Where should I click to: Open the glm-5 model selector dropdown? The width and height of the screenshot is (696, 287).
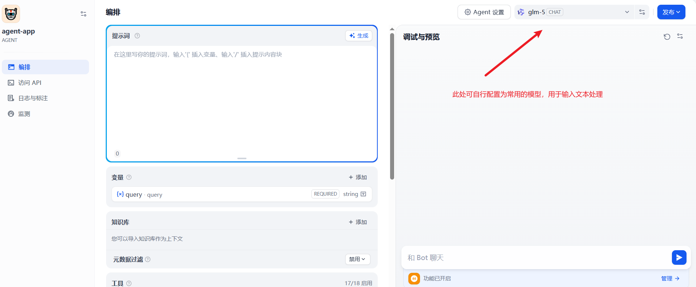[x=574, y=12]
